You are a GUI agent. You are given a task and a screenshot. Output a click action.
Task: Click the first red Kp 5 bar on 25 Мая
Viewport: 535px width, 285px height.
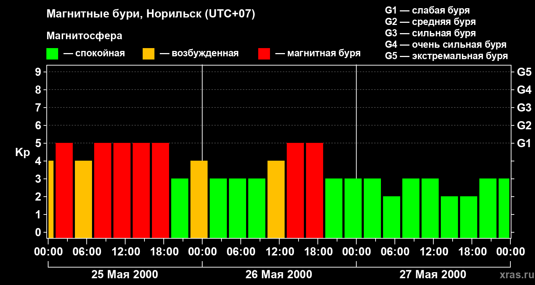64,190
